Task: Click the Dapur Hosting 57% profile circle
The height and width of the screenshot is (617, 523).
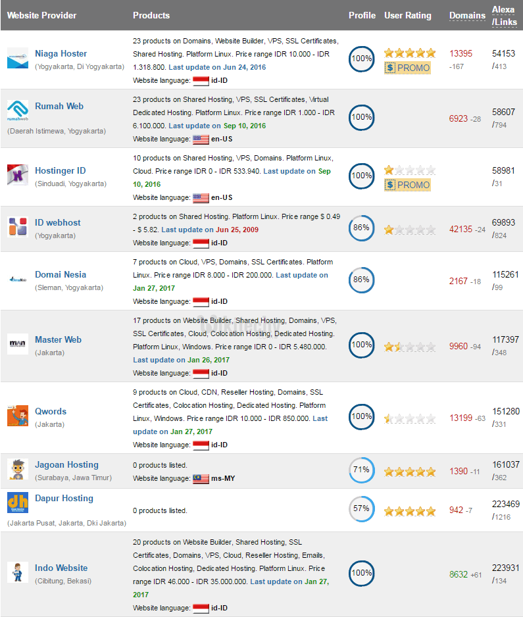Action: click(361, 509)
